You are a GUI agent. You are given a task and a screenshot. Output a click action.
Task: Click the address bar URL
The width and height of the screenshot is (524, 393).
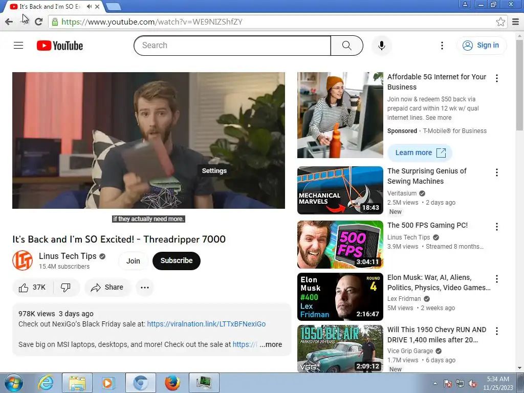click(152, 21)
